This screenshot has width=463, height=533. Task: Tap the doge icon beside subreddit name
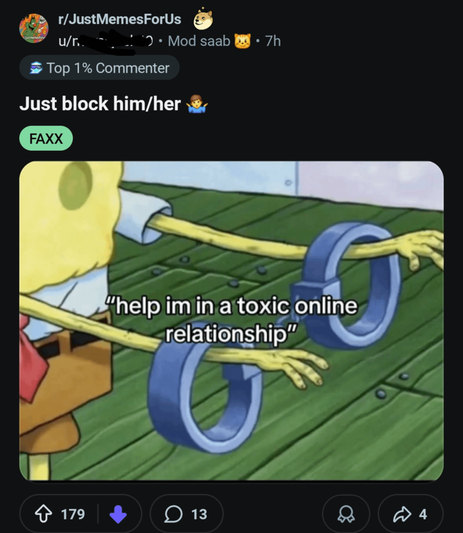[204, 19]
